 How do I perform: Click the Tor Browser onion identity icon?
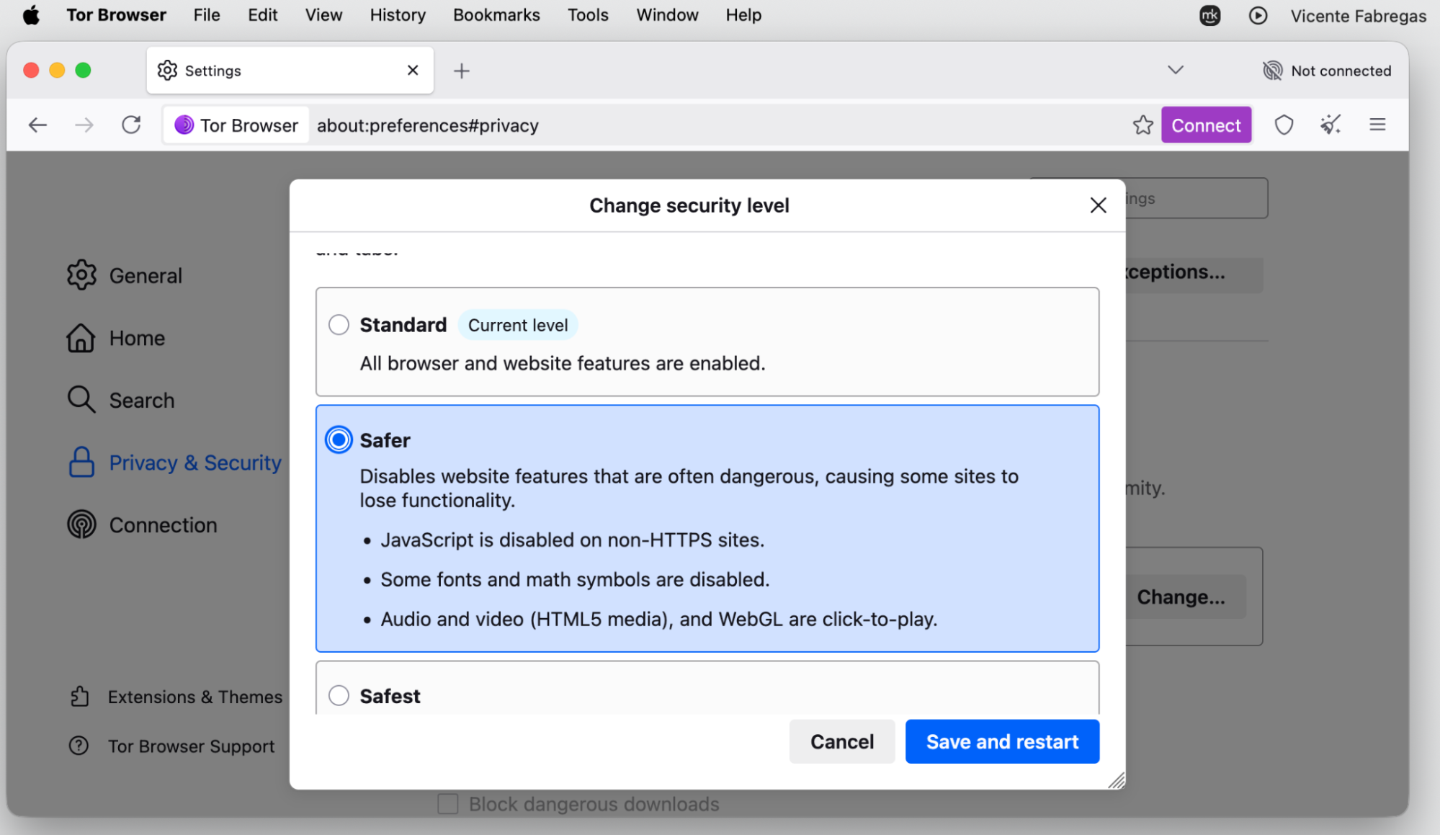pyautogui.click(x=184, y=125)
